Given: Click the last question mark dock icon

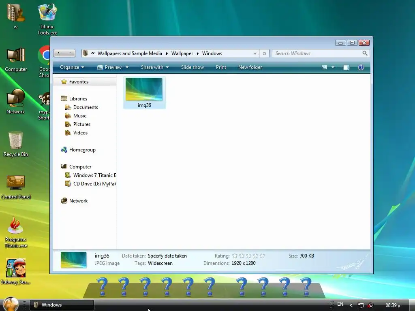Looking at the screenshot, I should pyautogui.click(x=306, y=286).
